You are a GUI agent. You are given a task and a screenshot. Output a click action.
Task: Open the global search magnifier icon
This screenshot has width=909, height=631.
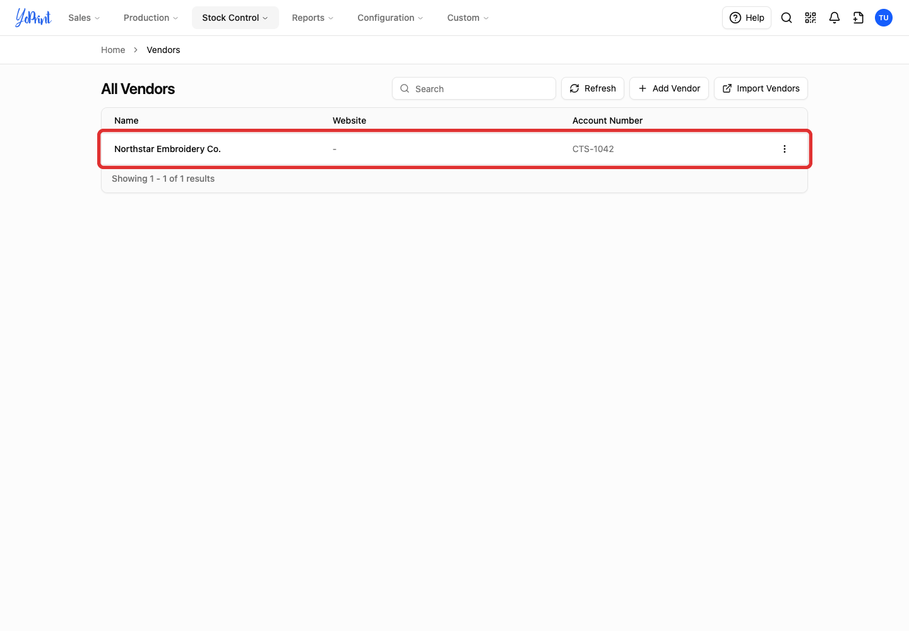[787, 18]
